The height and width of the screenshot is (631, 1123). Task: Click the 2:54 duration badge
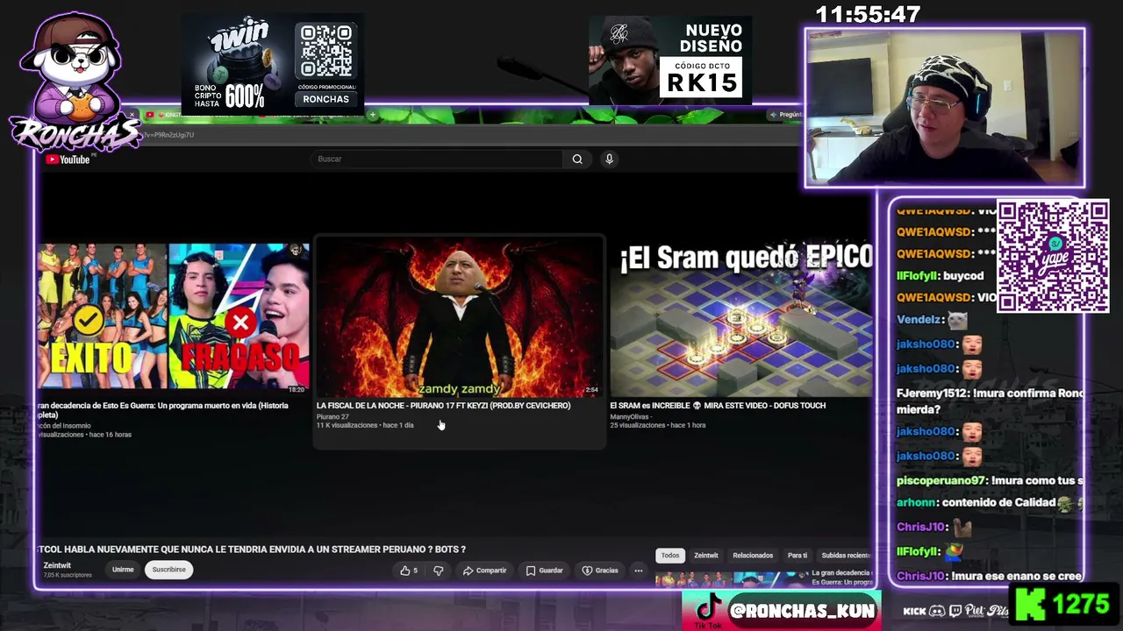pos(591,390)
